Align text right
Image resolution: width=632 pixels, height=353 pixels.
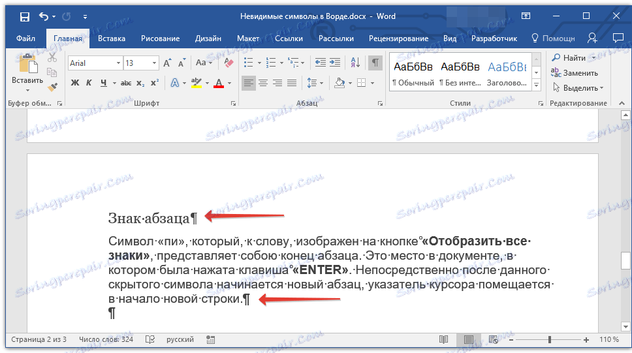click(277, 83)
